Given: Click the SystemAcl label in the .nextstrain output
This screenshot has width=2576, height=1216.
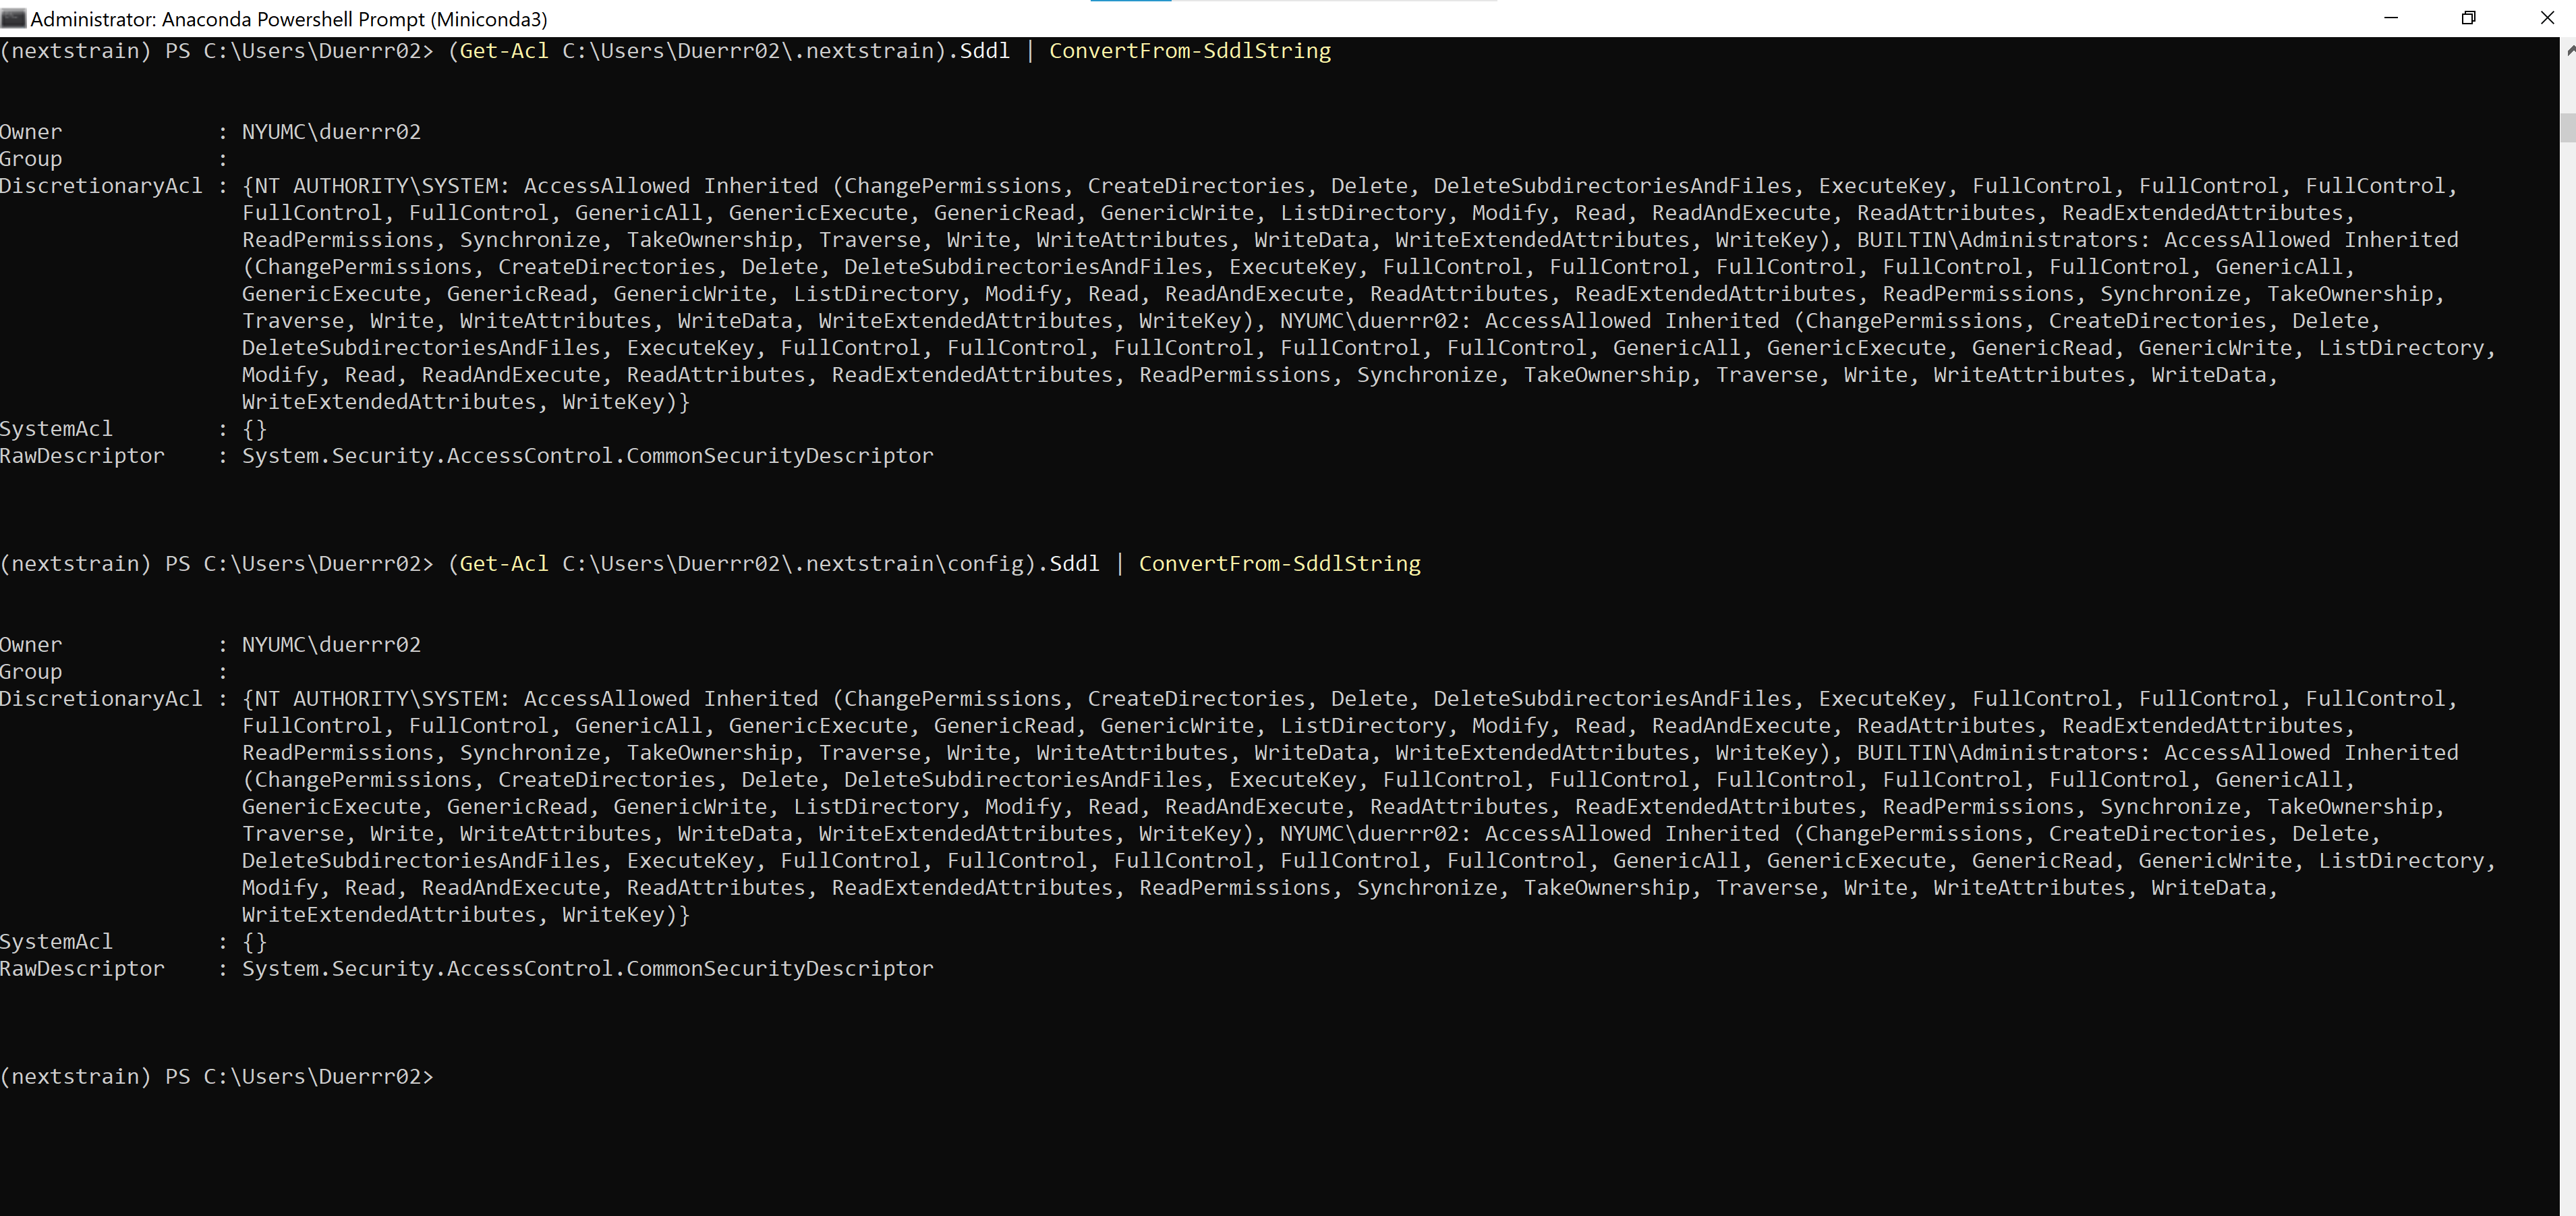Looking at the screenshot, I should tap(56, 429).
